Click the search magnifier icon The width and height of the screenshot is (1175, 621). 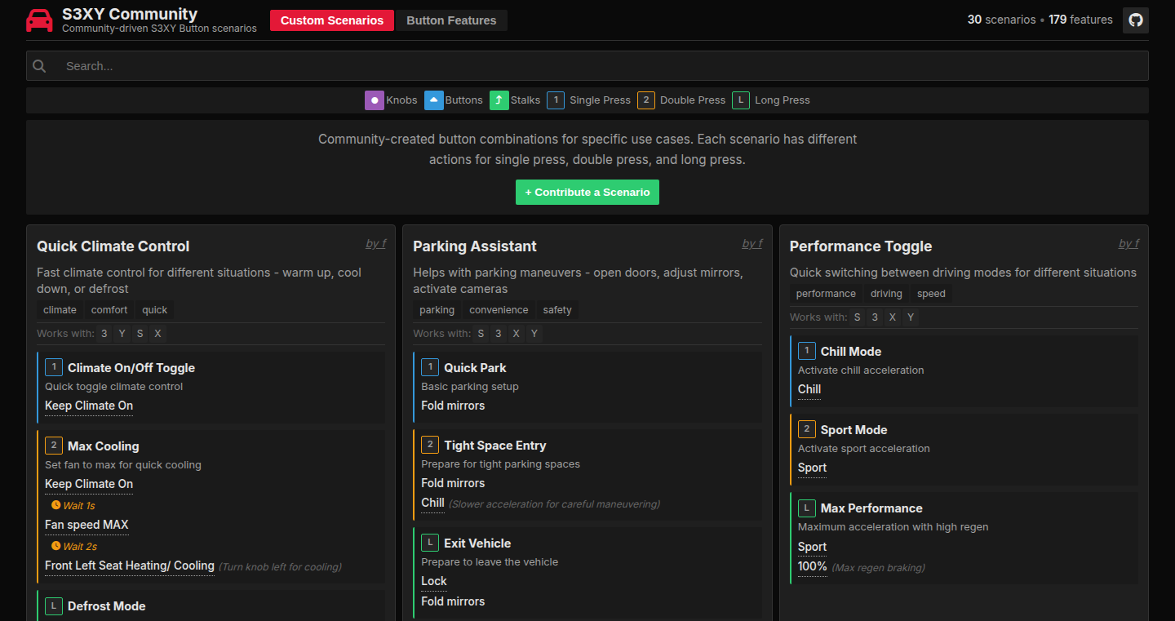click(x=39, y=66)
